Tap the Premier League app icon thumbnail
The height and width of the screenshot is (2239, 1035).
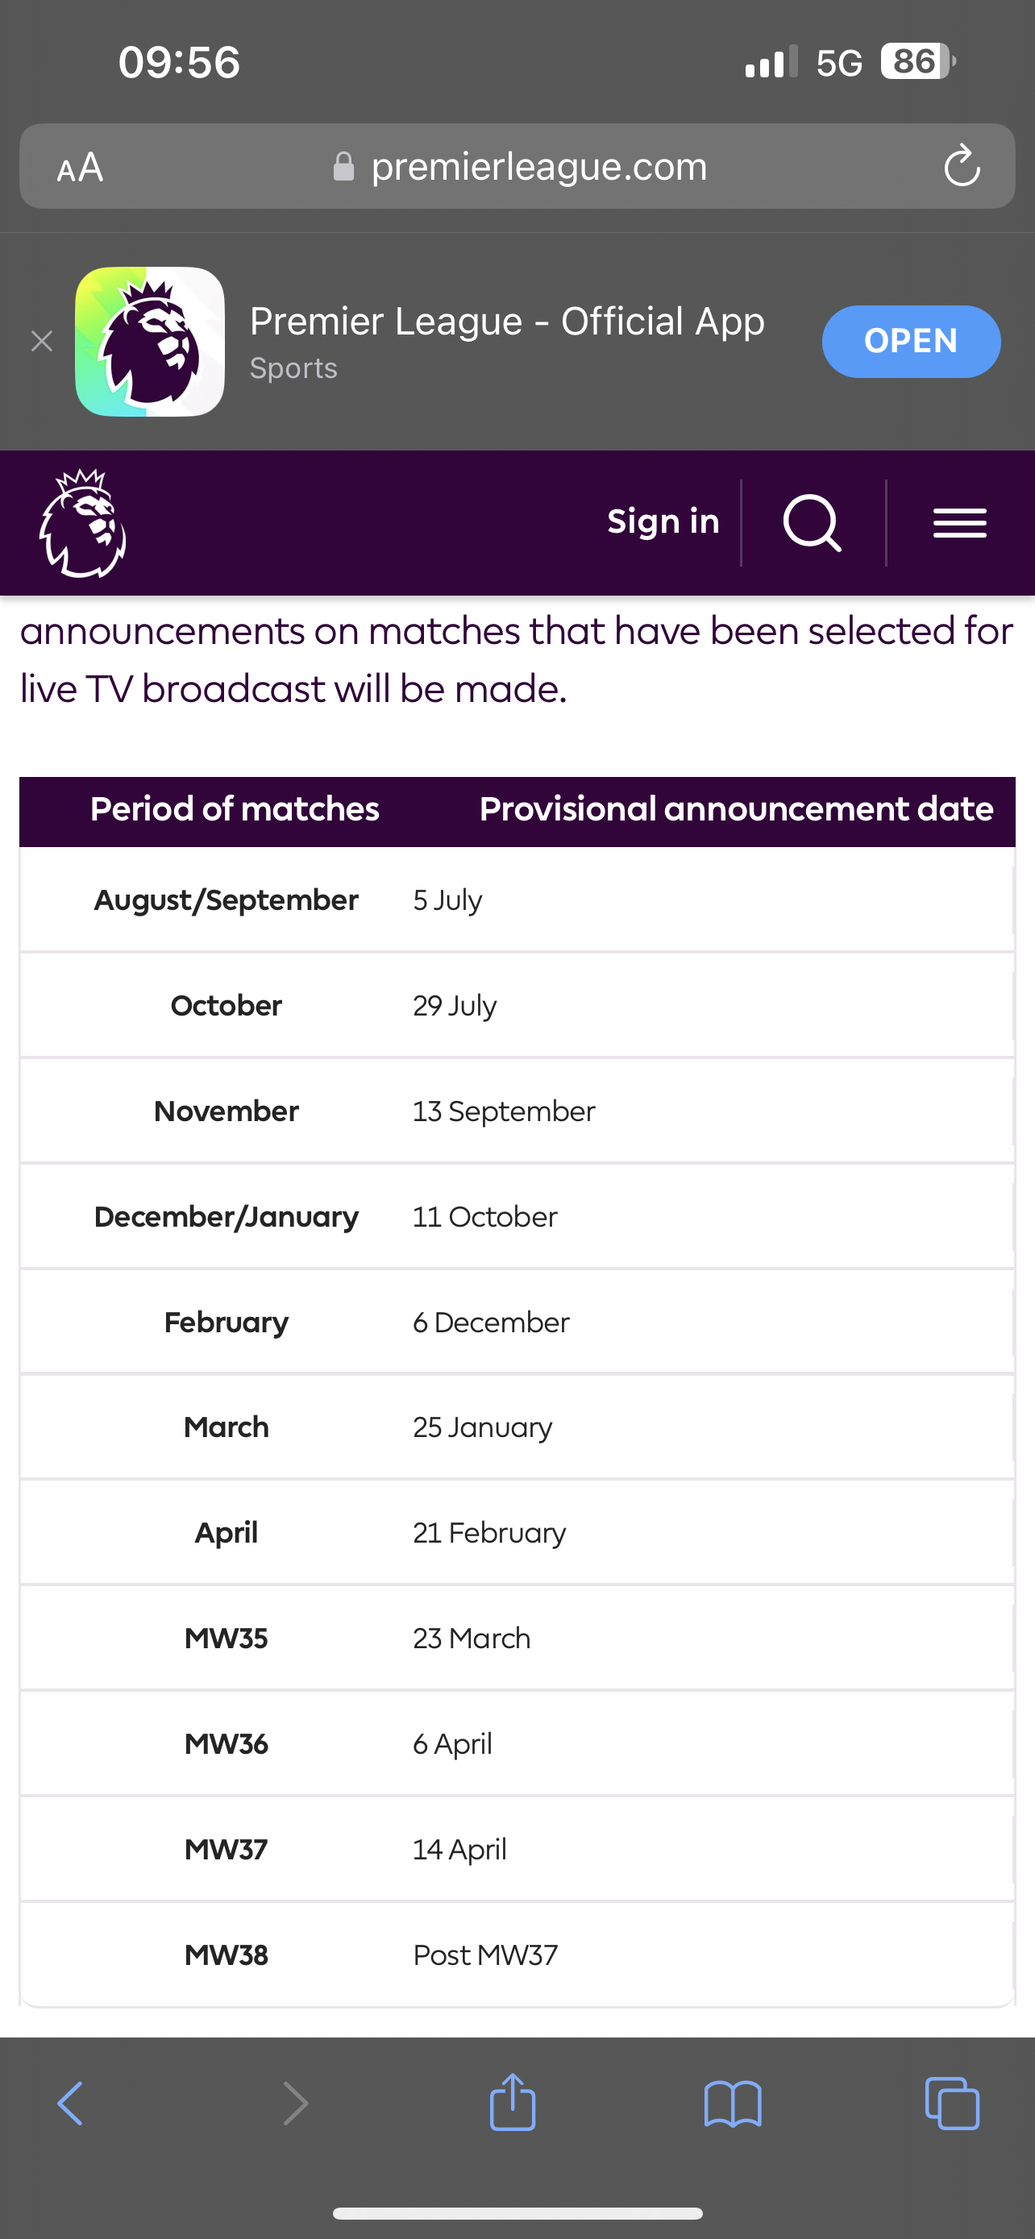tap(149, 342)
